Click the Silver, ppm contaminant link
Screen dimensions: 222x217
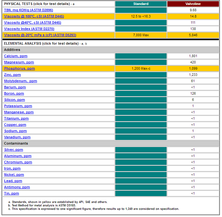pyautogui.click(x=13, y=150)
